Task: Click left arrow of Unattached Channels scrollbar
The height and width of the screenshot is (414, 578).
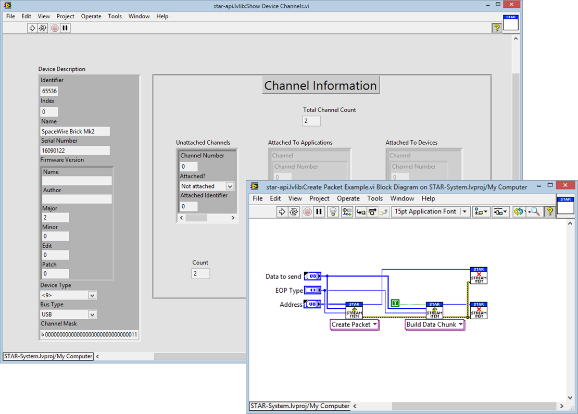Action: (x=181, y=218)
